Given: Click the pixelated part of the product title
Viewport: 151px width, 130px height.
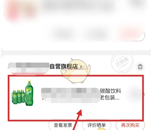Looking at the screenshot, I should click(71, 95).
